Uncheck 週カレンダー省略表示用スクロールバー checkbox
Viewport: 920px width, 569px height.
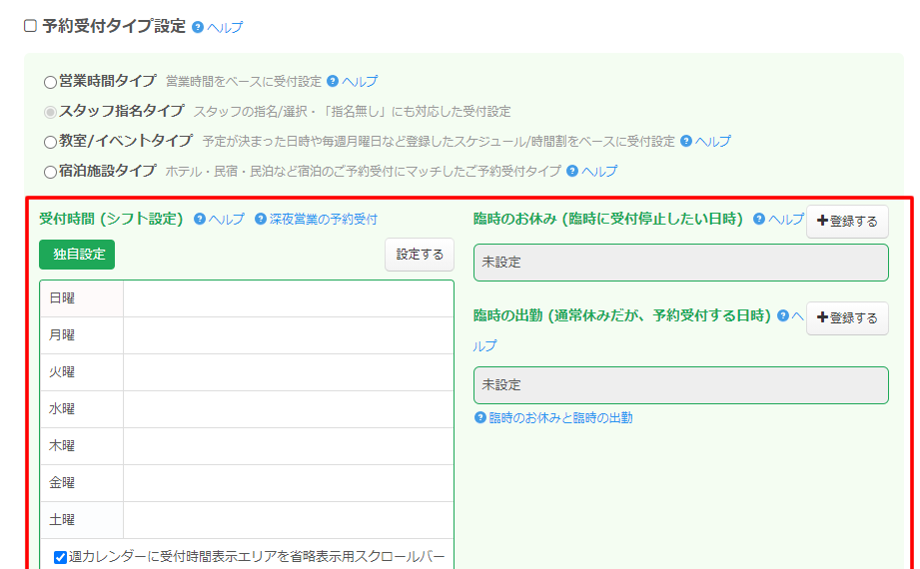point(61,557)
